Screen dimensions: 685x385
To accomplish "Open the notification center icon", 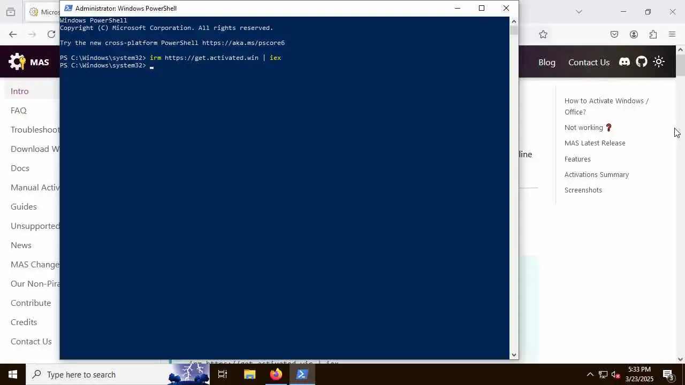I will (668, 374).
